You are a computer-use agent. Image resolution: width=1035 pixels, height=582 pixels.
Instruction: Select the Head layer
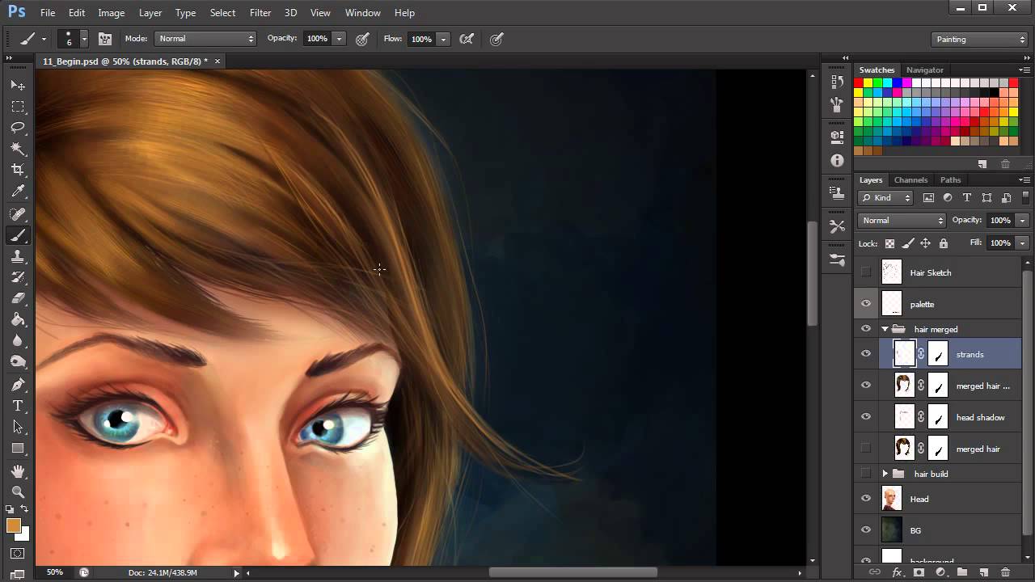tap(954, 499)
